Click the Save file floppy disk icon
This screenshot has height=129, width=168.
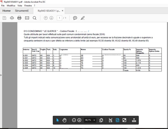pyautogui.click(x=4, y=18)
